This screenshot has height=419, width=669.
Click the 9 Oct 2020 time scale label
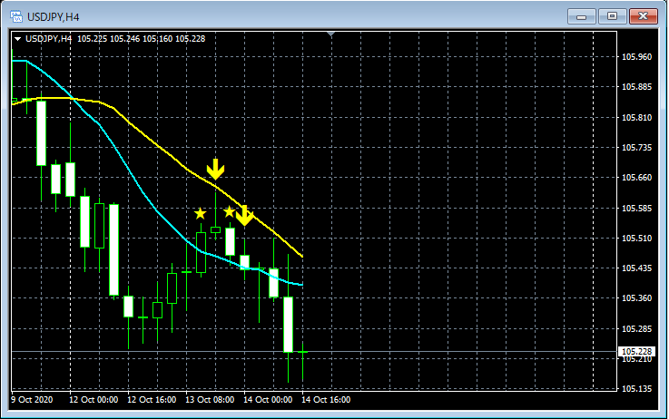pos(32,400)
